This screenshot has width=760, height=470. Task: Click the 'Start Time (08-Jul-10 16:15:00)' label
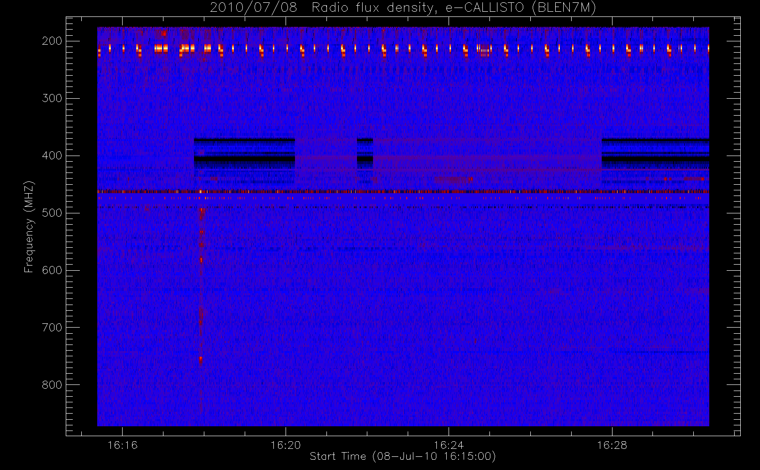[x=403, y=456]
